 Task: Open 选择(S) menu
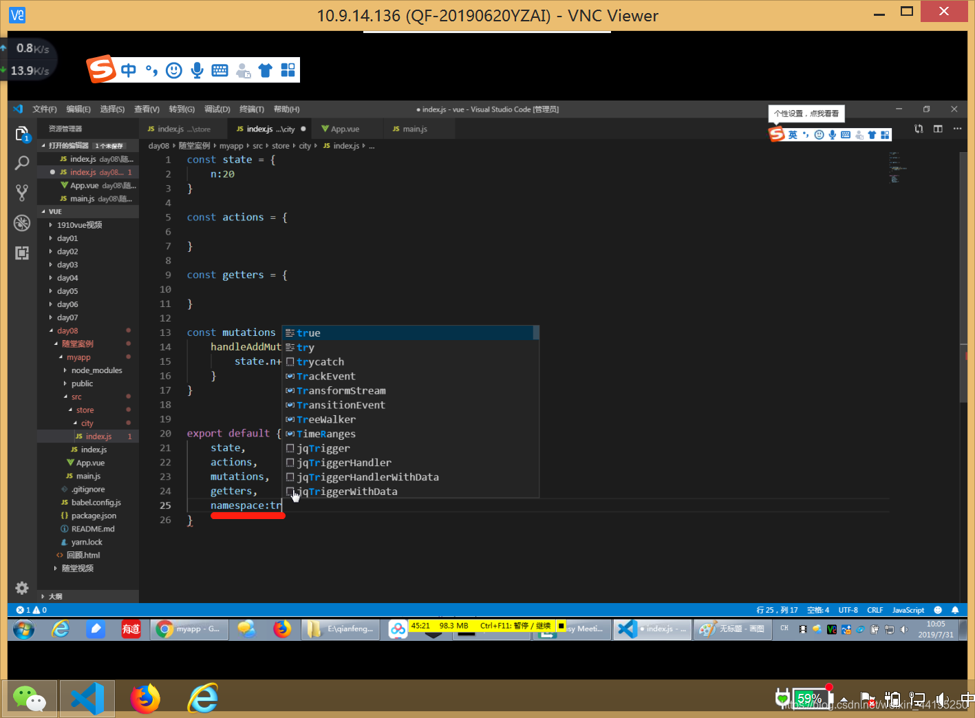click(x=112, y=109)
